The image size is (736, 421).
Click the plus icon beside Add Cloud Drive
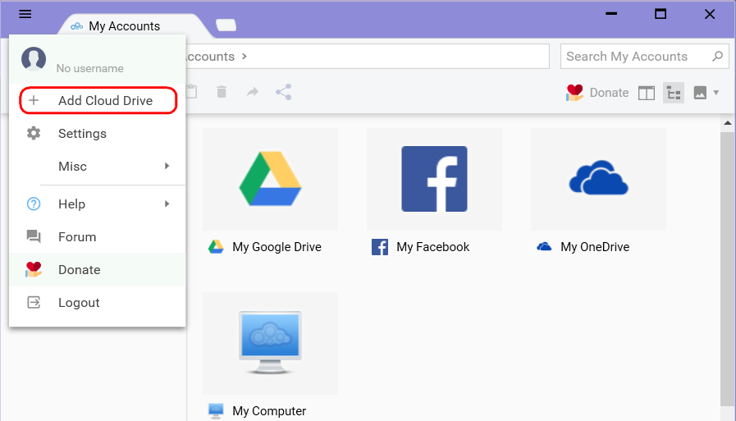click(x=34, y=100)
